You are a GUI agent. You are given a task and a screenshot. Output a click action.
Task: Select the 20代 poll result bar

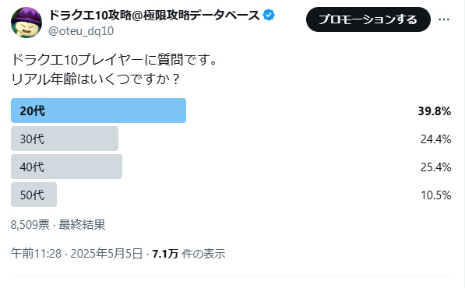pyautogui.click(x=98, y=111)
